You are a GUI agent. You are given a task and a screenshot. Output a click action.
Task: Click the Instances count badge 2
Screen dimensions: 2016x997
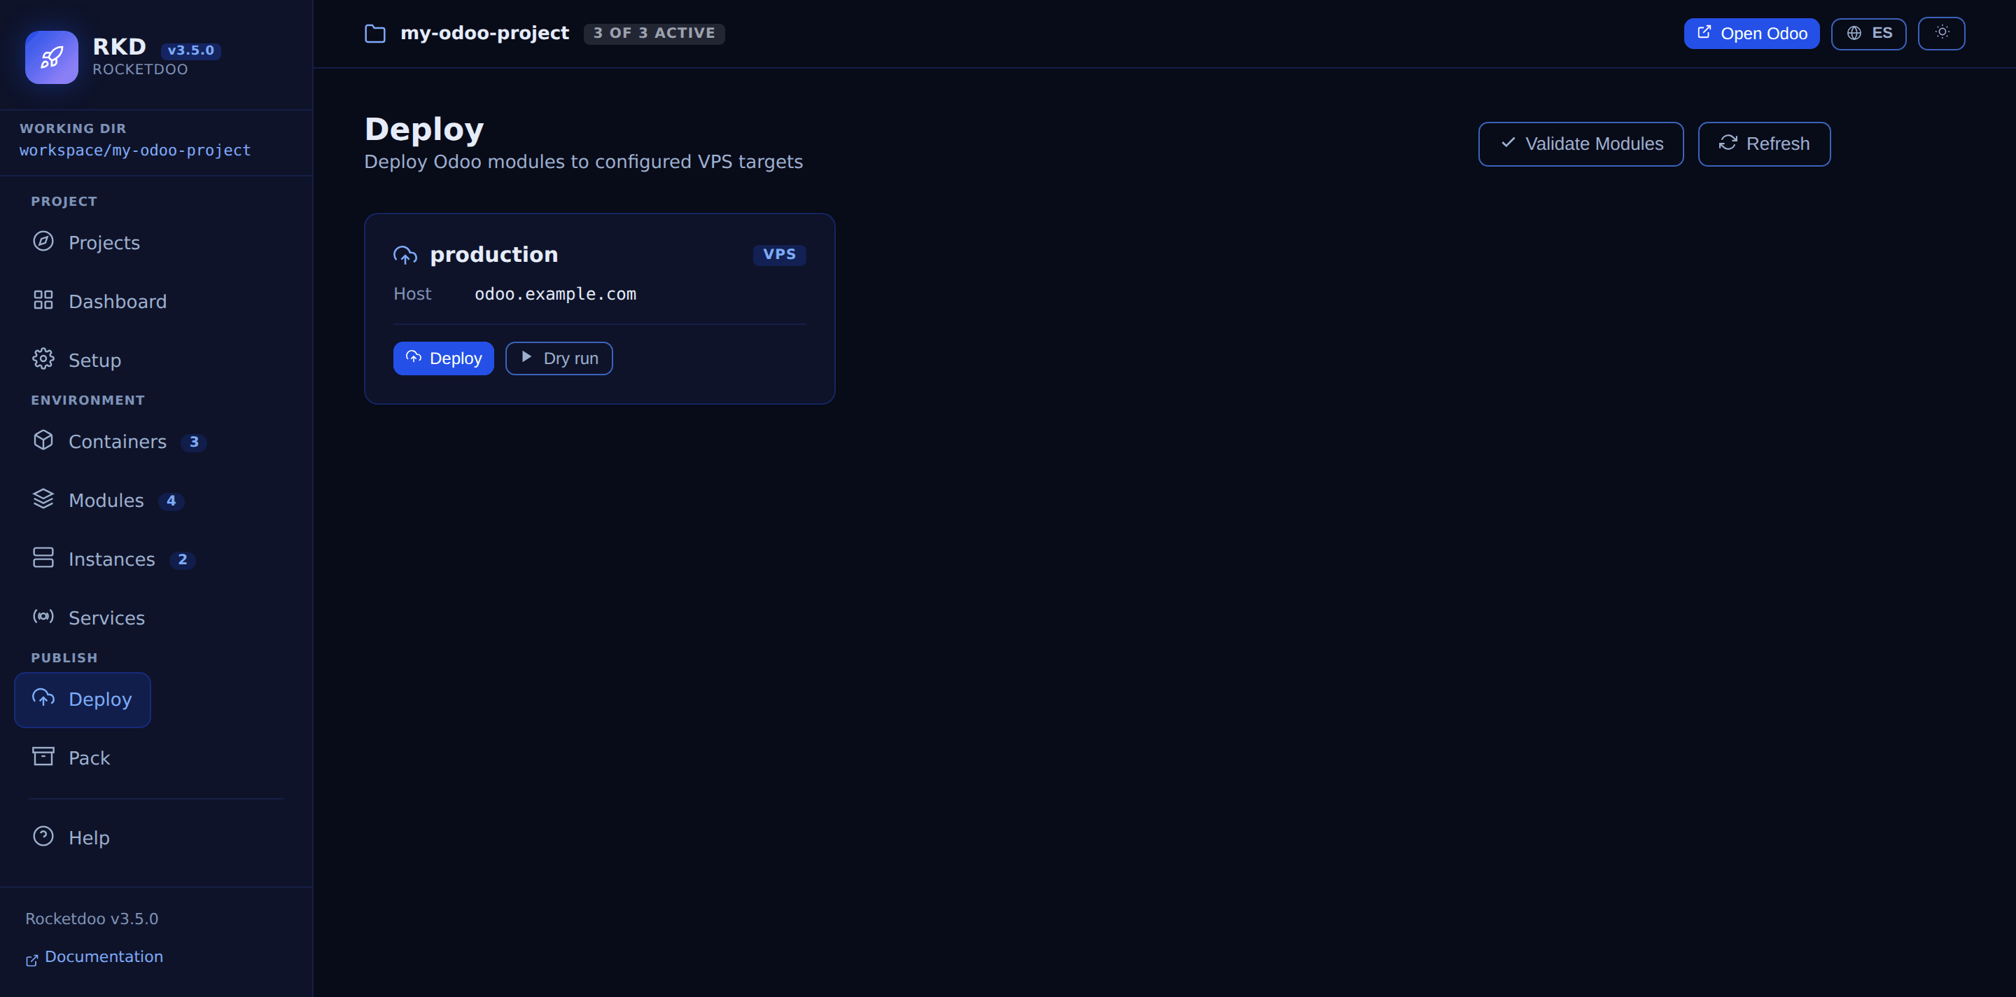(182, 559)
